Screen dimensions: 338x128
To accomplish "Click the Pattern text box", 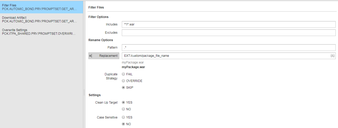I will (228, 48).
